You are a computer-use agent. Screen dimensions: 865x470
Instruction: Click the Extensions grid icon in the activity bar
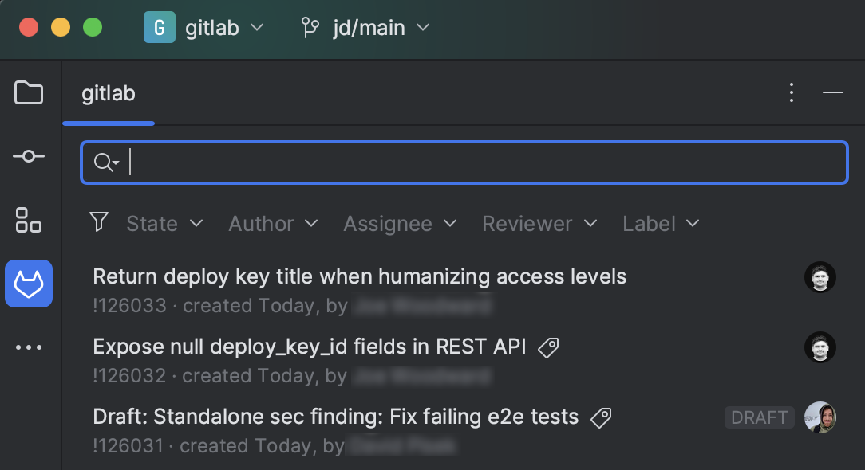pyautogui.click(x=29, y=221)
